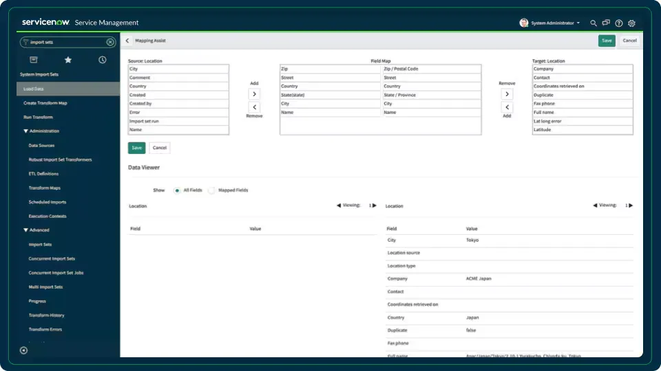This screenshot has width=661, height=371.
Task: View next record in target Location viewer
Action: pyautogui.click(x=631, y=205)
